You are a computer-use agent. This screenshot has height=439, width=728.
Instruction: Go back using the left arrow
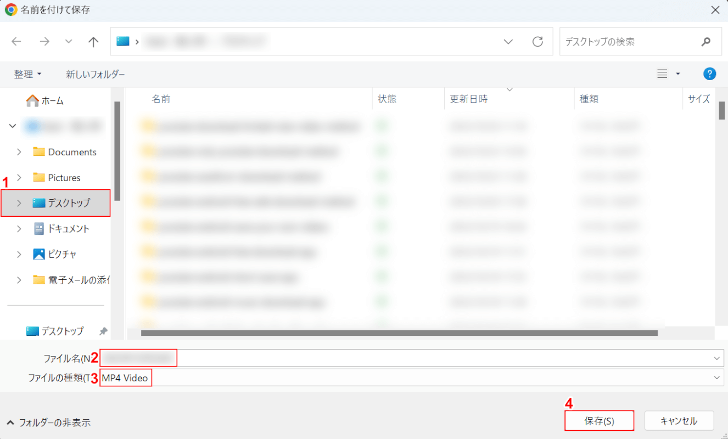[16, 42]
